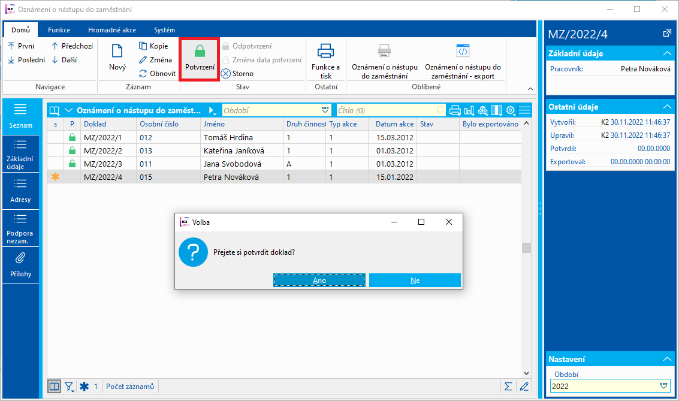Confirm the document with Ano button
Image resolution: width=679 pixels, height=401 pixels.
[319, 280]
